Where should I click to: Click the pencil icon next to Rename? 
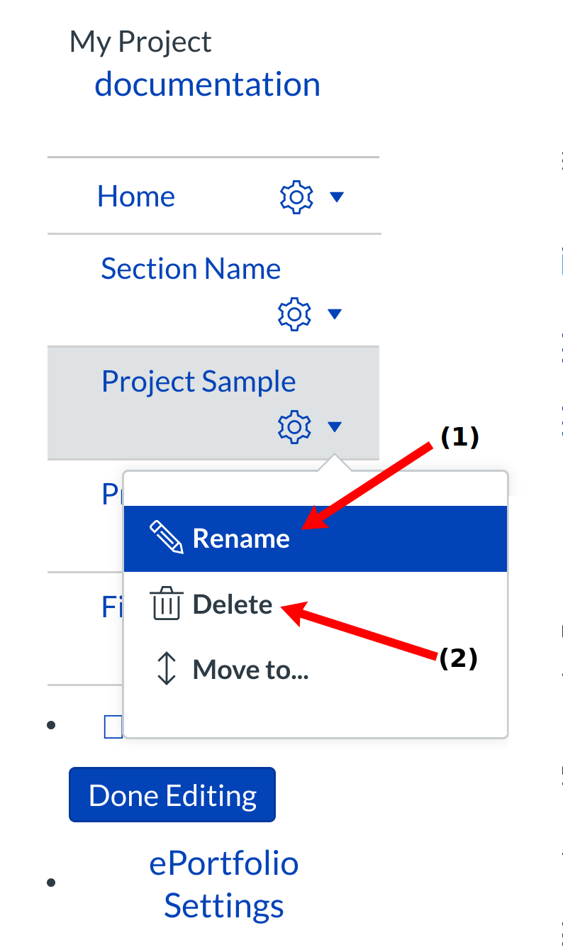167,538
